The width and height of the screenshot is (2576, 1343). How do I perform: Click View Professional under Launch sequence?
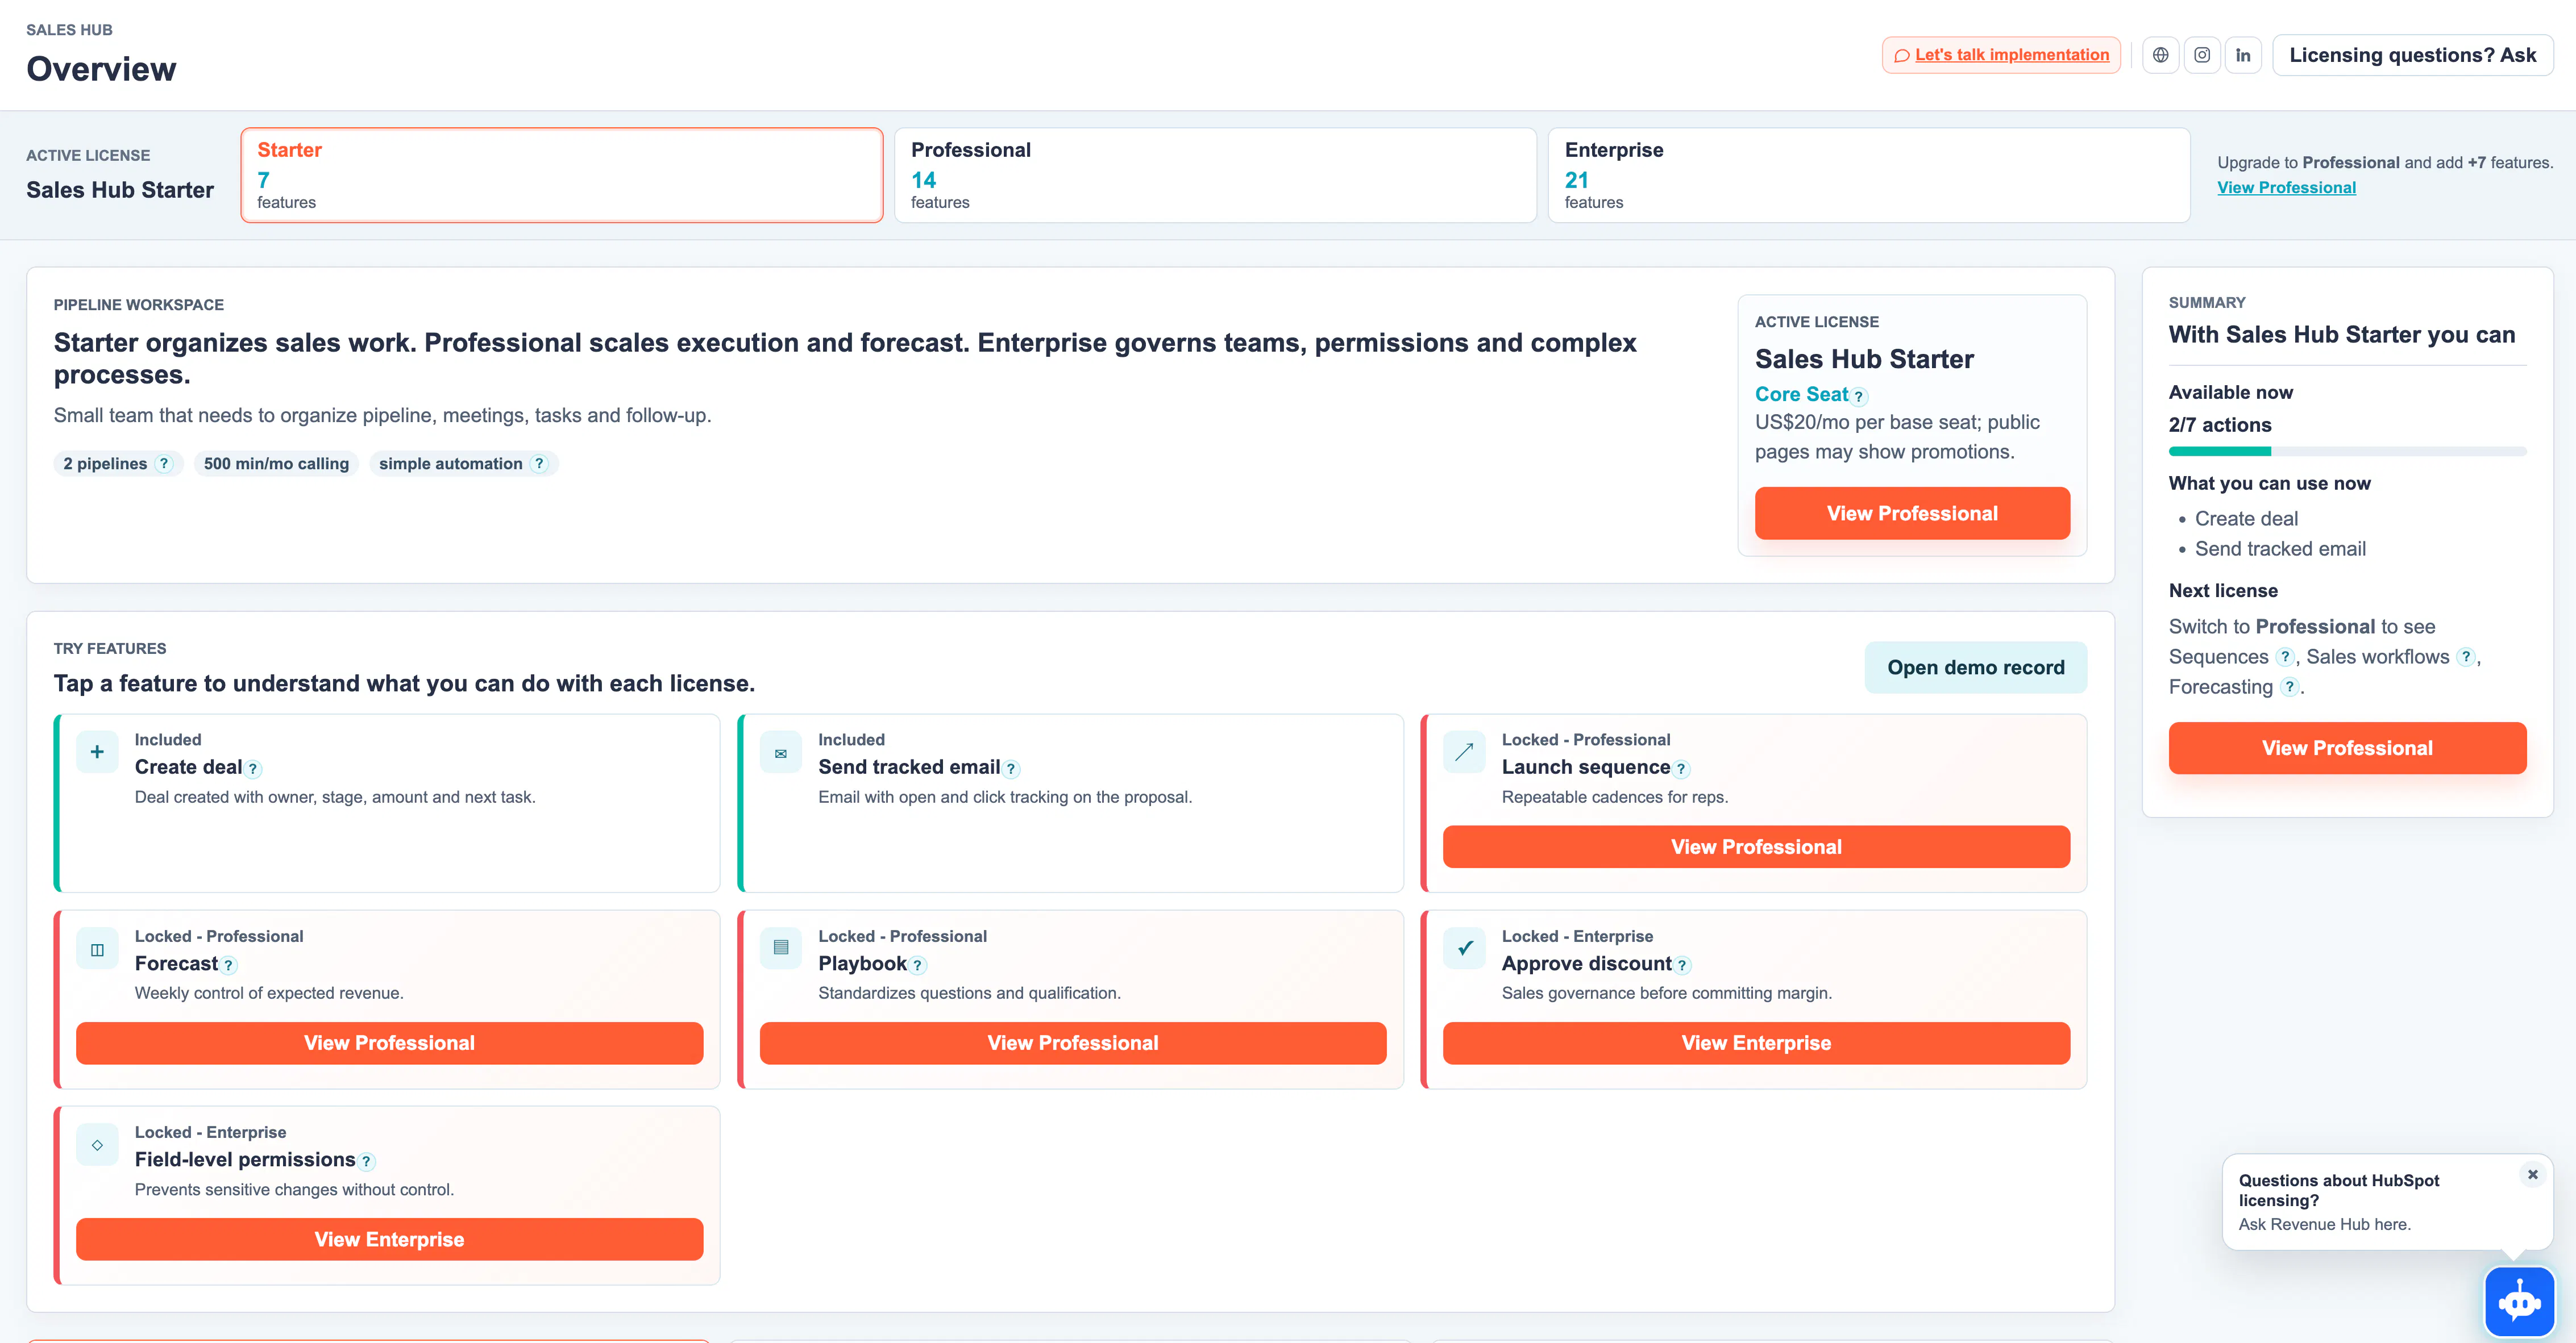[x=1756, y=848]
